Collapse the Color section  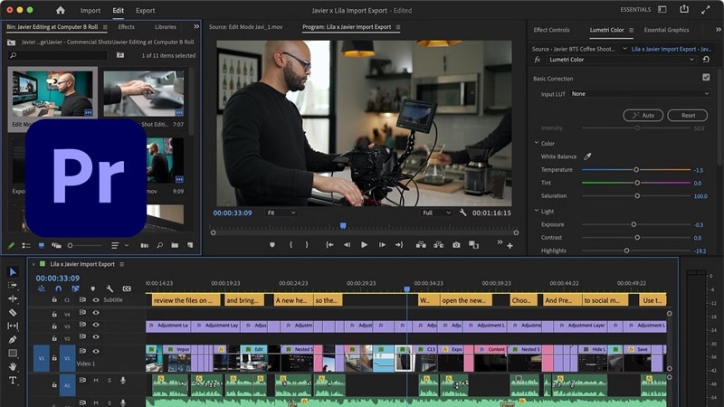point(537,143)
